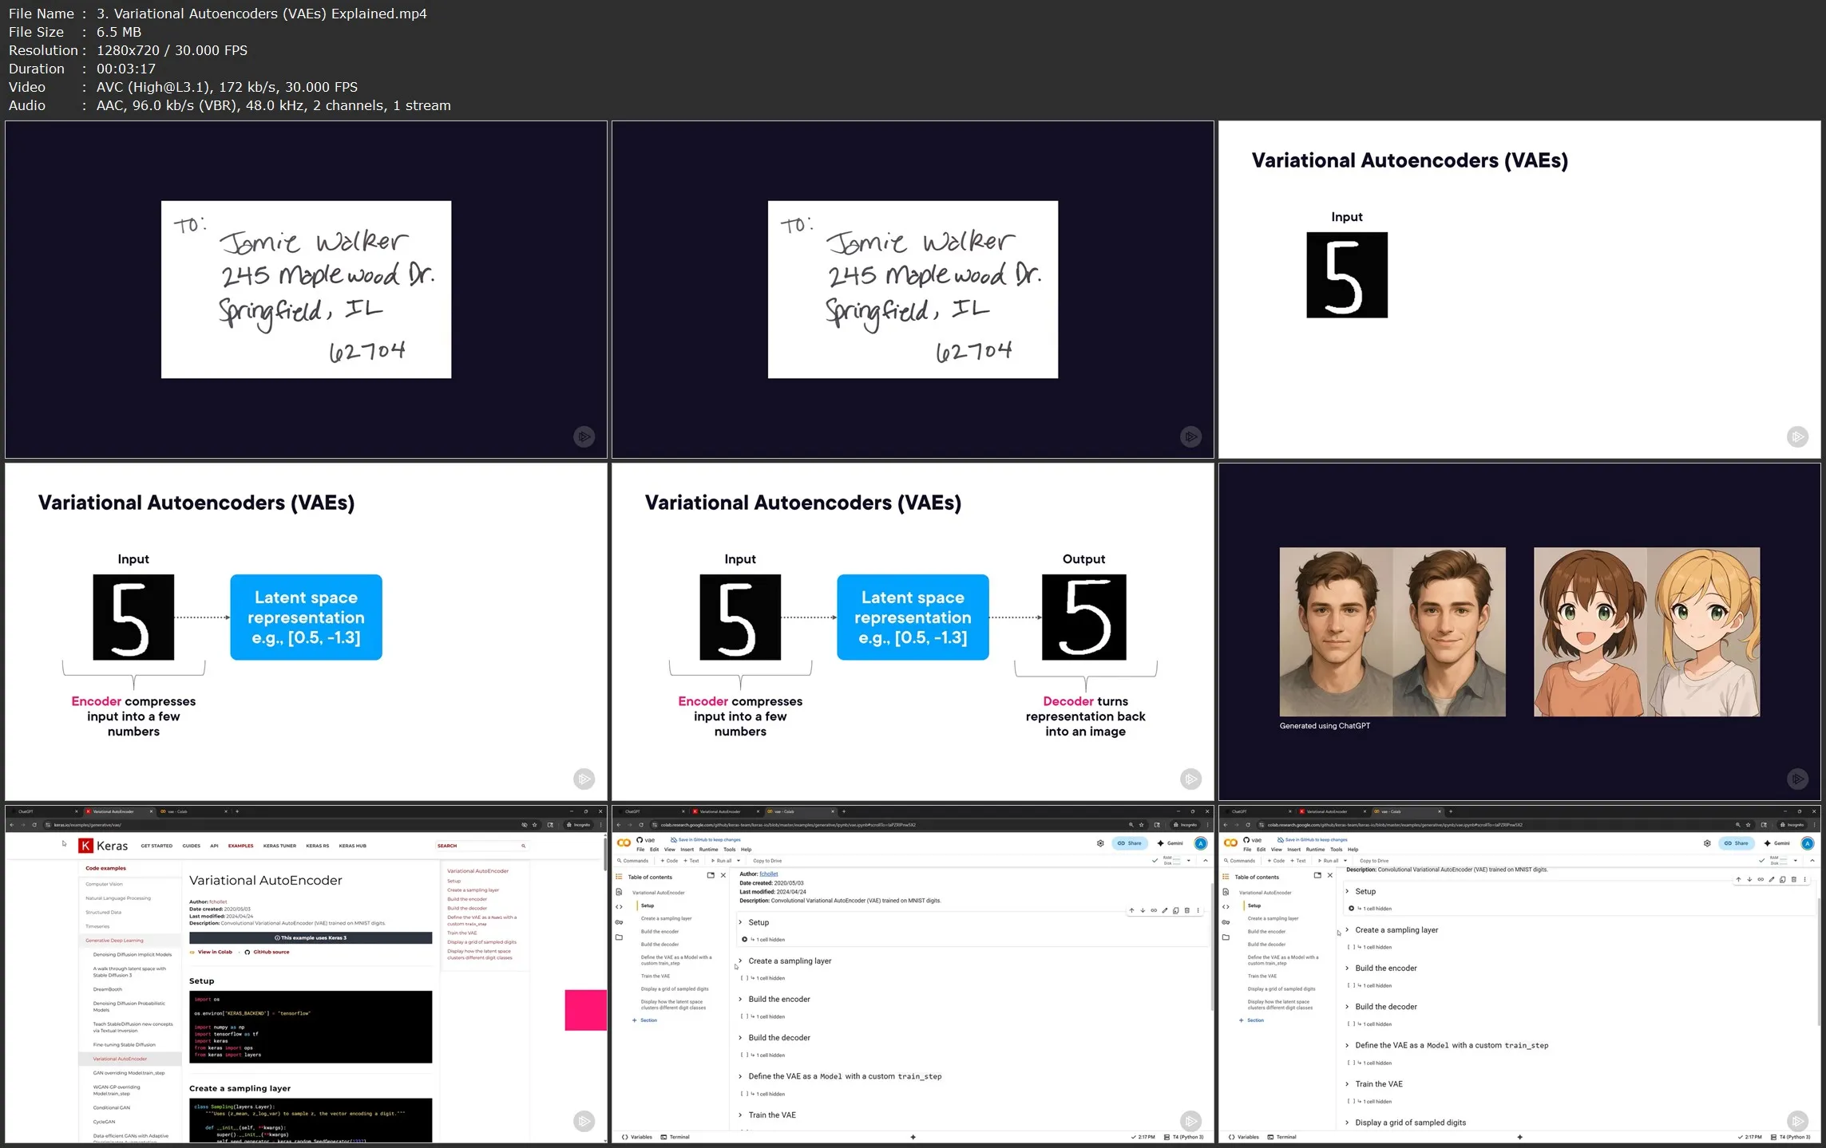Screen dimensions: 1826x1148
Task: Click the Keras page SEARCH input field
Action: coord(481,846)
